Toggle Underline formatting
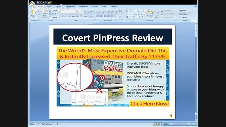Viewport: 226px width, 127px height. coord(70,16)
